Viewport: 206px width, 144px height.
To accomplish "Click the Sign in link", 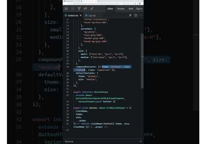I will pyautogui.click(x=139, y=9).
